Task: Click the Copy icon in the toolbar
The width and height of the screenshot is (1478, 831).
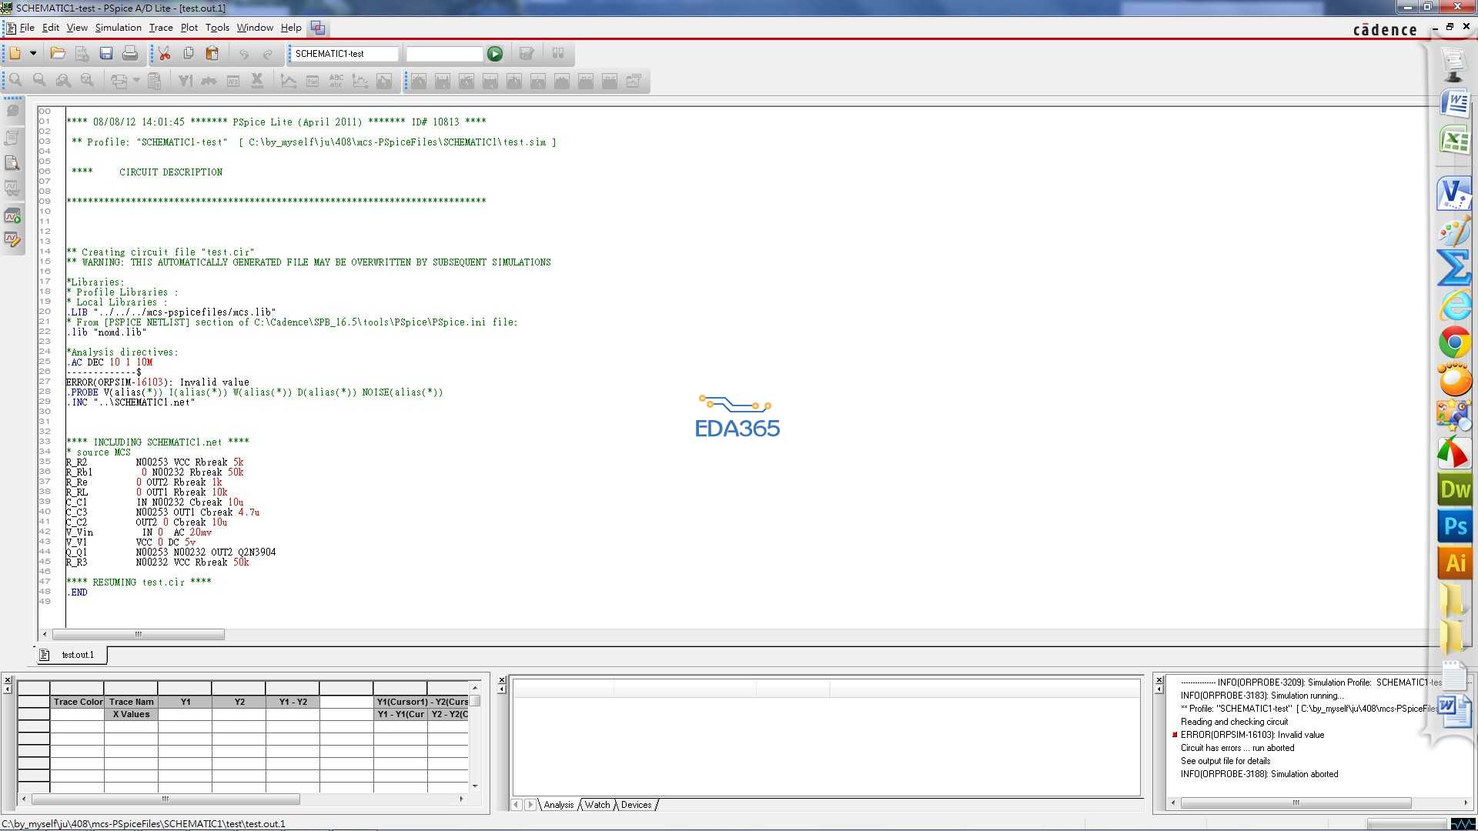Action: point(189,54)
